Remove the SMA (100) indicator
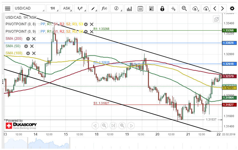The width and height of the screenshot is (238, 150). click(x=34, y=53)
